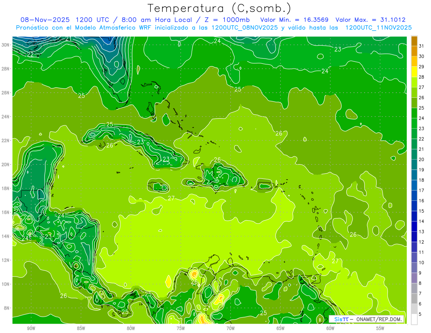Click the "75W" longitude axis label
The image size is (431, 333).
tap(181, 328)
